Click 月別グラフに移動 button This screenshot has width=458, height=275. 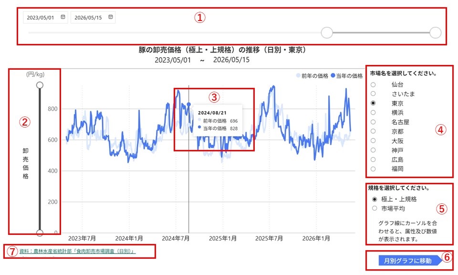410,260
